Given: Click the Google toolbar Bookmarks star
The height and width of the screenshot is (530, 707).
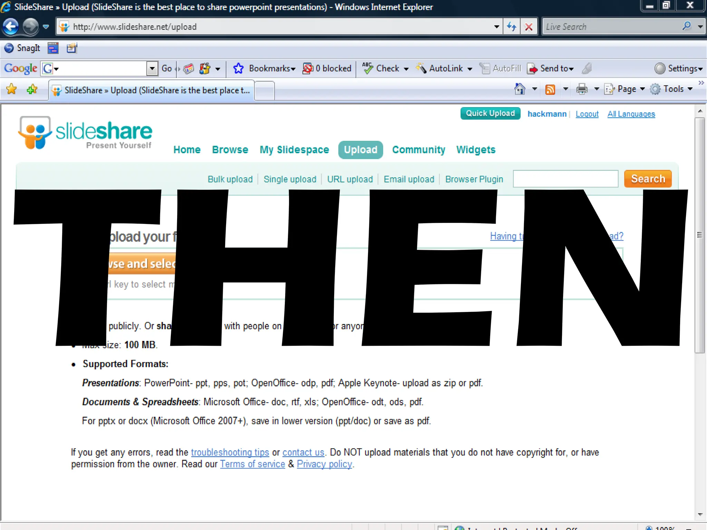Looking at the screenshot, I should coord(238,68).
